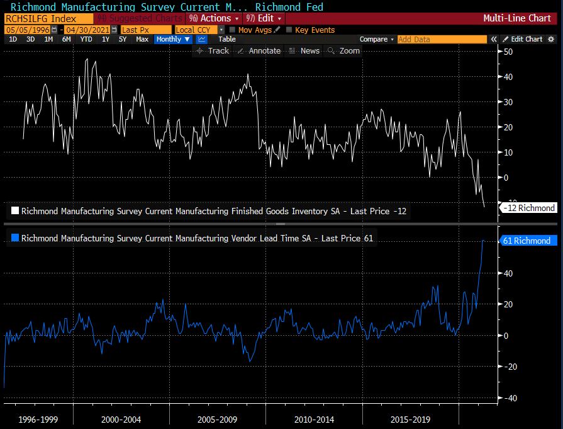
Task: Select the 1D time range
Action: coord(13,39)
